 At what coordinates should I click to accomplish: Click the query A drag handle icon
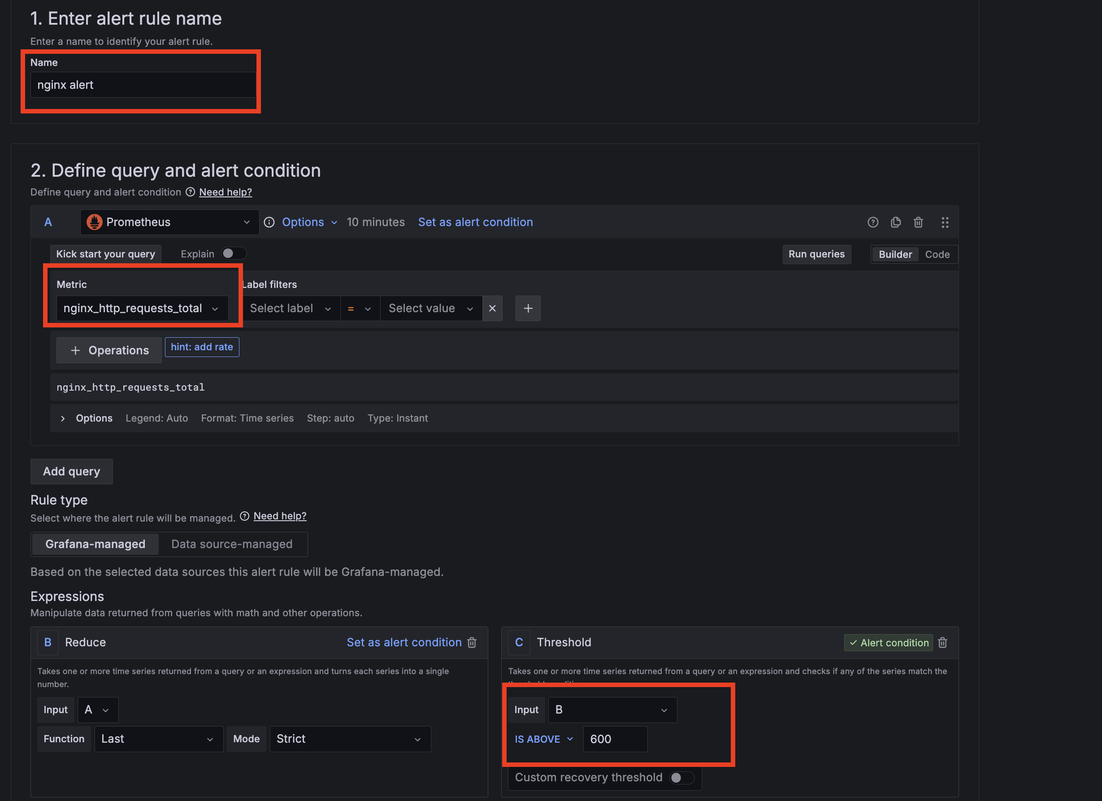click(945, 222)
